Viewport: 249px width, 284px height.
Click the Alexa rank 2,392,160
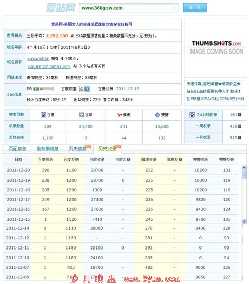(57, 35)
